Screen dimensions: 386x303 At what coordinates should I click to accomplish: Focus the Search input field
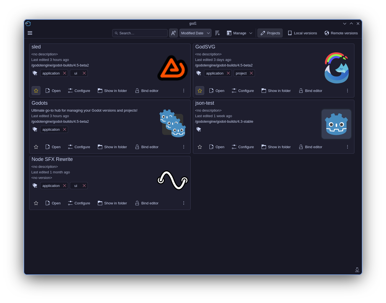(140, 33)
